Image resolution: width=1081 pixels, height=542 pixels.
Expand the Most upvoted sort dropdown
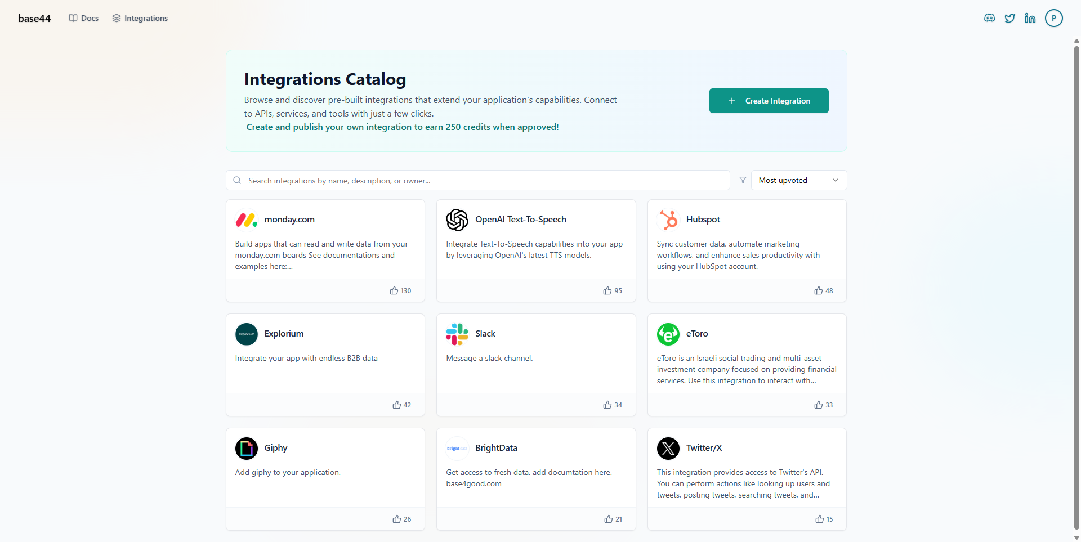point(798,180)
